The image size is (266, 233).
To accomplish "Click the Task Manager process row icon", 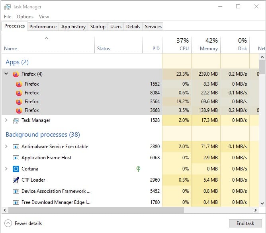I will (16, 121).
